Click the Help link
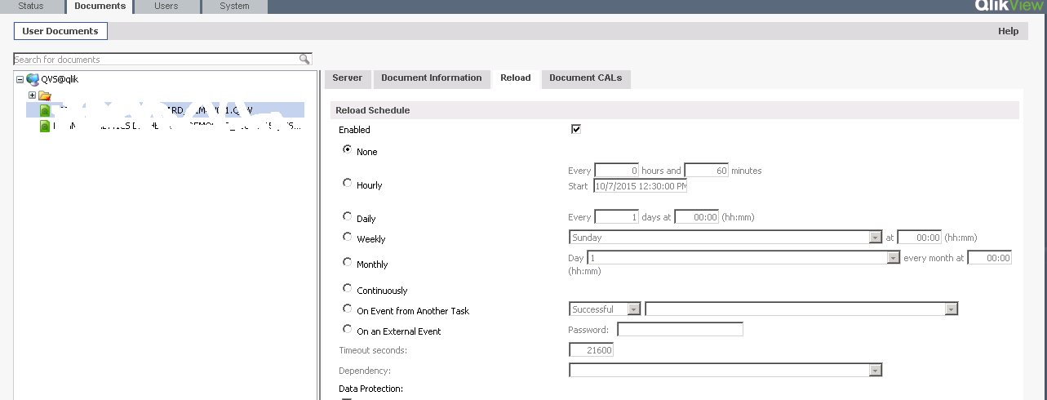 pos(1008,31)
